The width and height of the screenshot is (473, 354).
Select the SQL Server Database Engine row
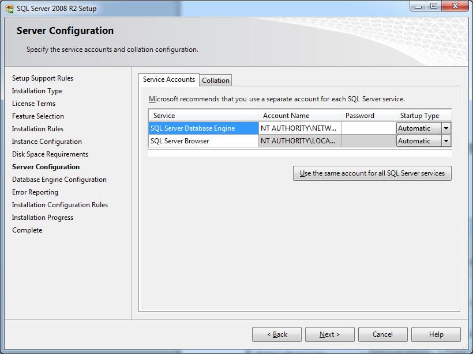[203, 128]
